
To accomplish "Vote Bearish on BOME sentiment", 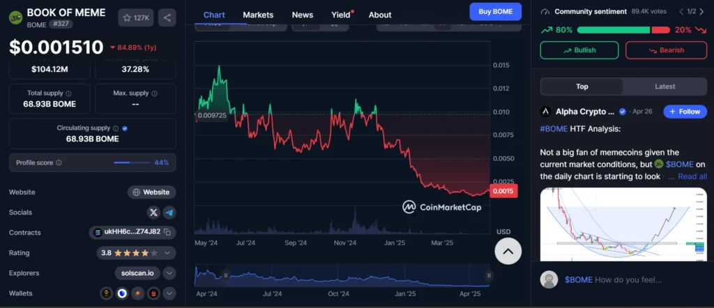I will point(666,50).
